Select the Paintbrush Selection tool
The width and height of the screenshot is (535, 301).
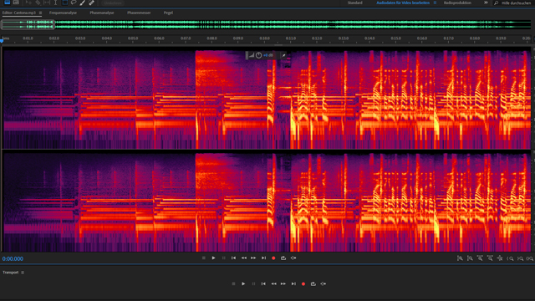point(82,3)
